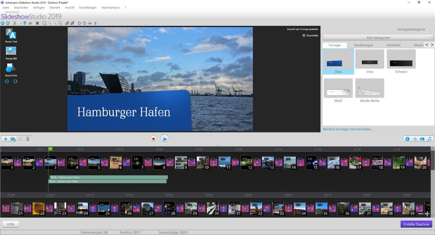The height and width of the screenshot is (235, 435).
Task: Select the Neuer Text tool
Action: [11, 36]
